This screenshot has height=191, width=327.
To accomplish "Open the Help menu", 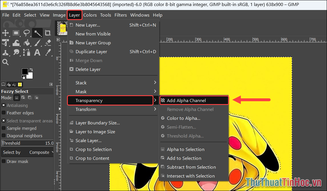I will click(157, 15).
